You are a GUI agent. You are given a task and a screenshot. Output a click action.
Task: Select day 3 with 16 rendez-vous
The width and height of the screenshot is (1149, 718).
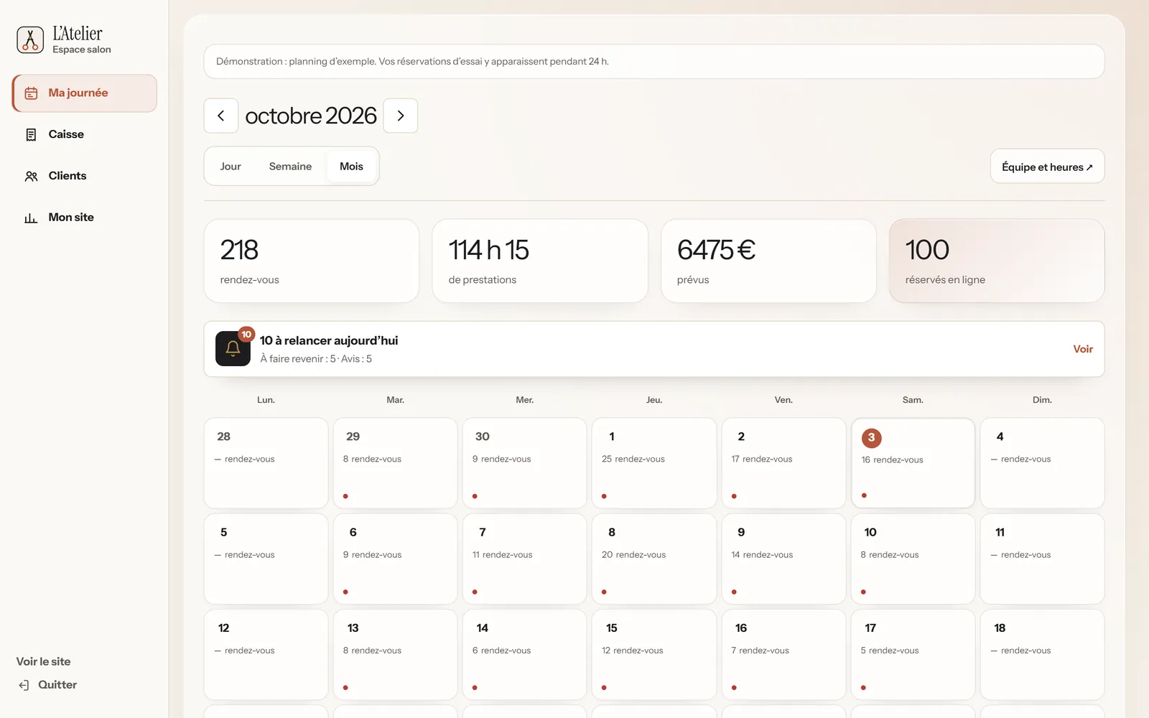pyautogui.click(x=913, y=463)
